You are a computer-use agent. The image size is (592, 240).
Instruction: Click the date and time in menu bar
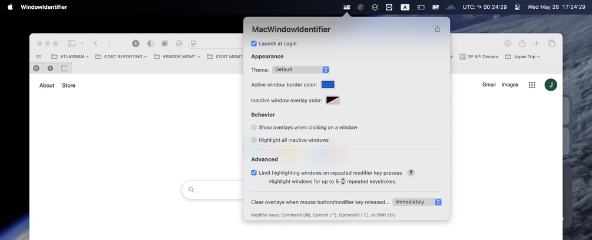point(556,7)
